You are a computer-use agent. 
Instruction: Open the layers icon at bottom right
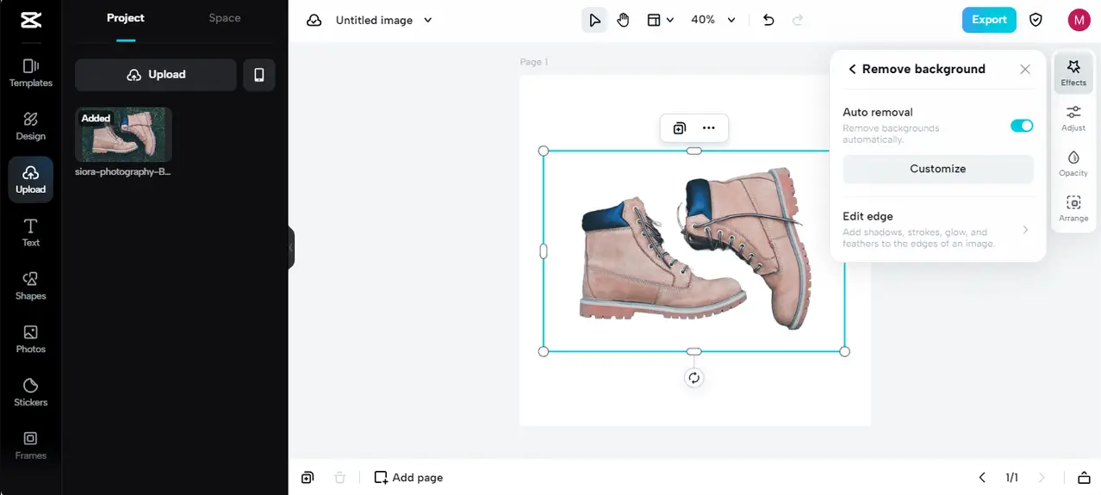pos(1084,478)
